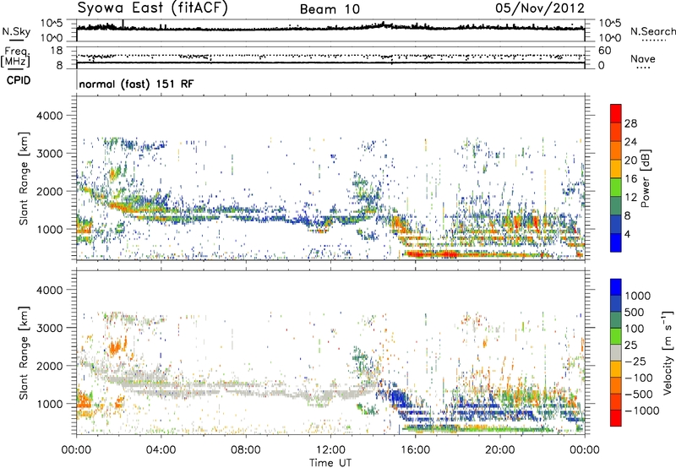Click the '4000' tick in the Power panel
Screen dimensions: 676x468
[x=49, y=116]
